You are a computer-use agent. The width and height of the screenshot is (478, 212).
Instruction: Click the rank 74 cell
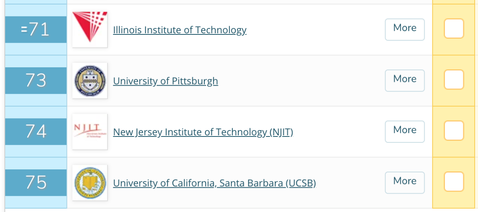pos(36,132)
